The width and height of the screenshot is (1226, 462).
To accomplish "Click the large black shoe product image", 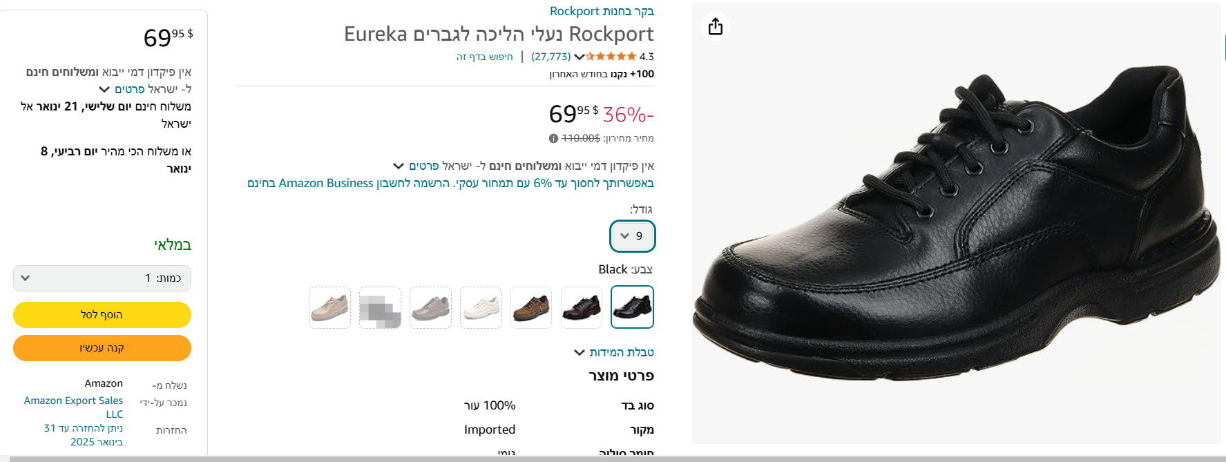I will click(956, 223).
